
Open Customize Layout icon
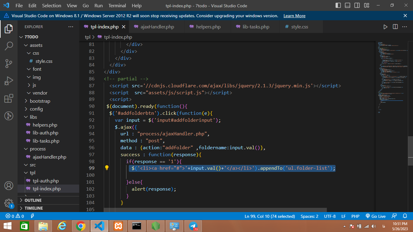coord(366,5)
